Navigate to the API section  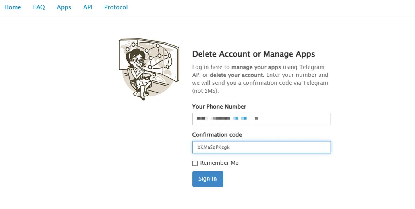[88, 7]
